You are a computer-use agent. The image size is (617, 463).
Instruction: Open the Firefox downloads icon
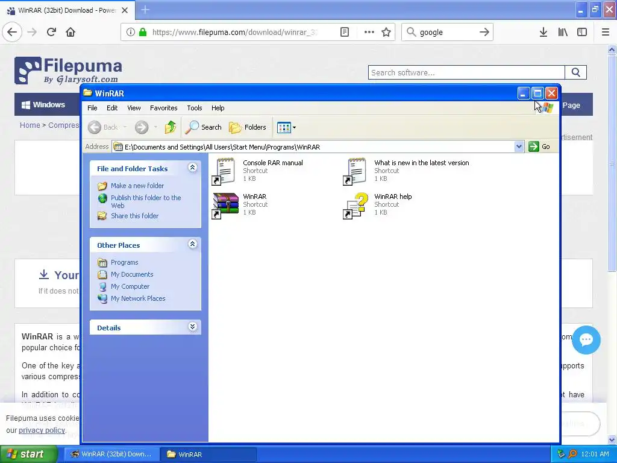pos(543,32)
